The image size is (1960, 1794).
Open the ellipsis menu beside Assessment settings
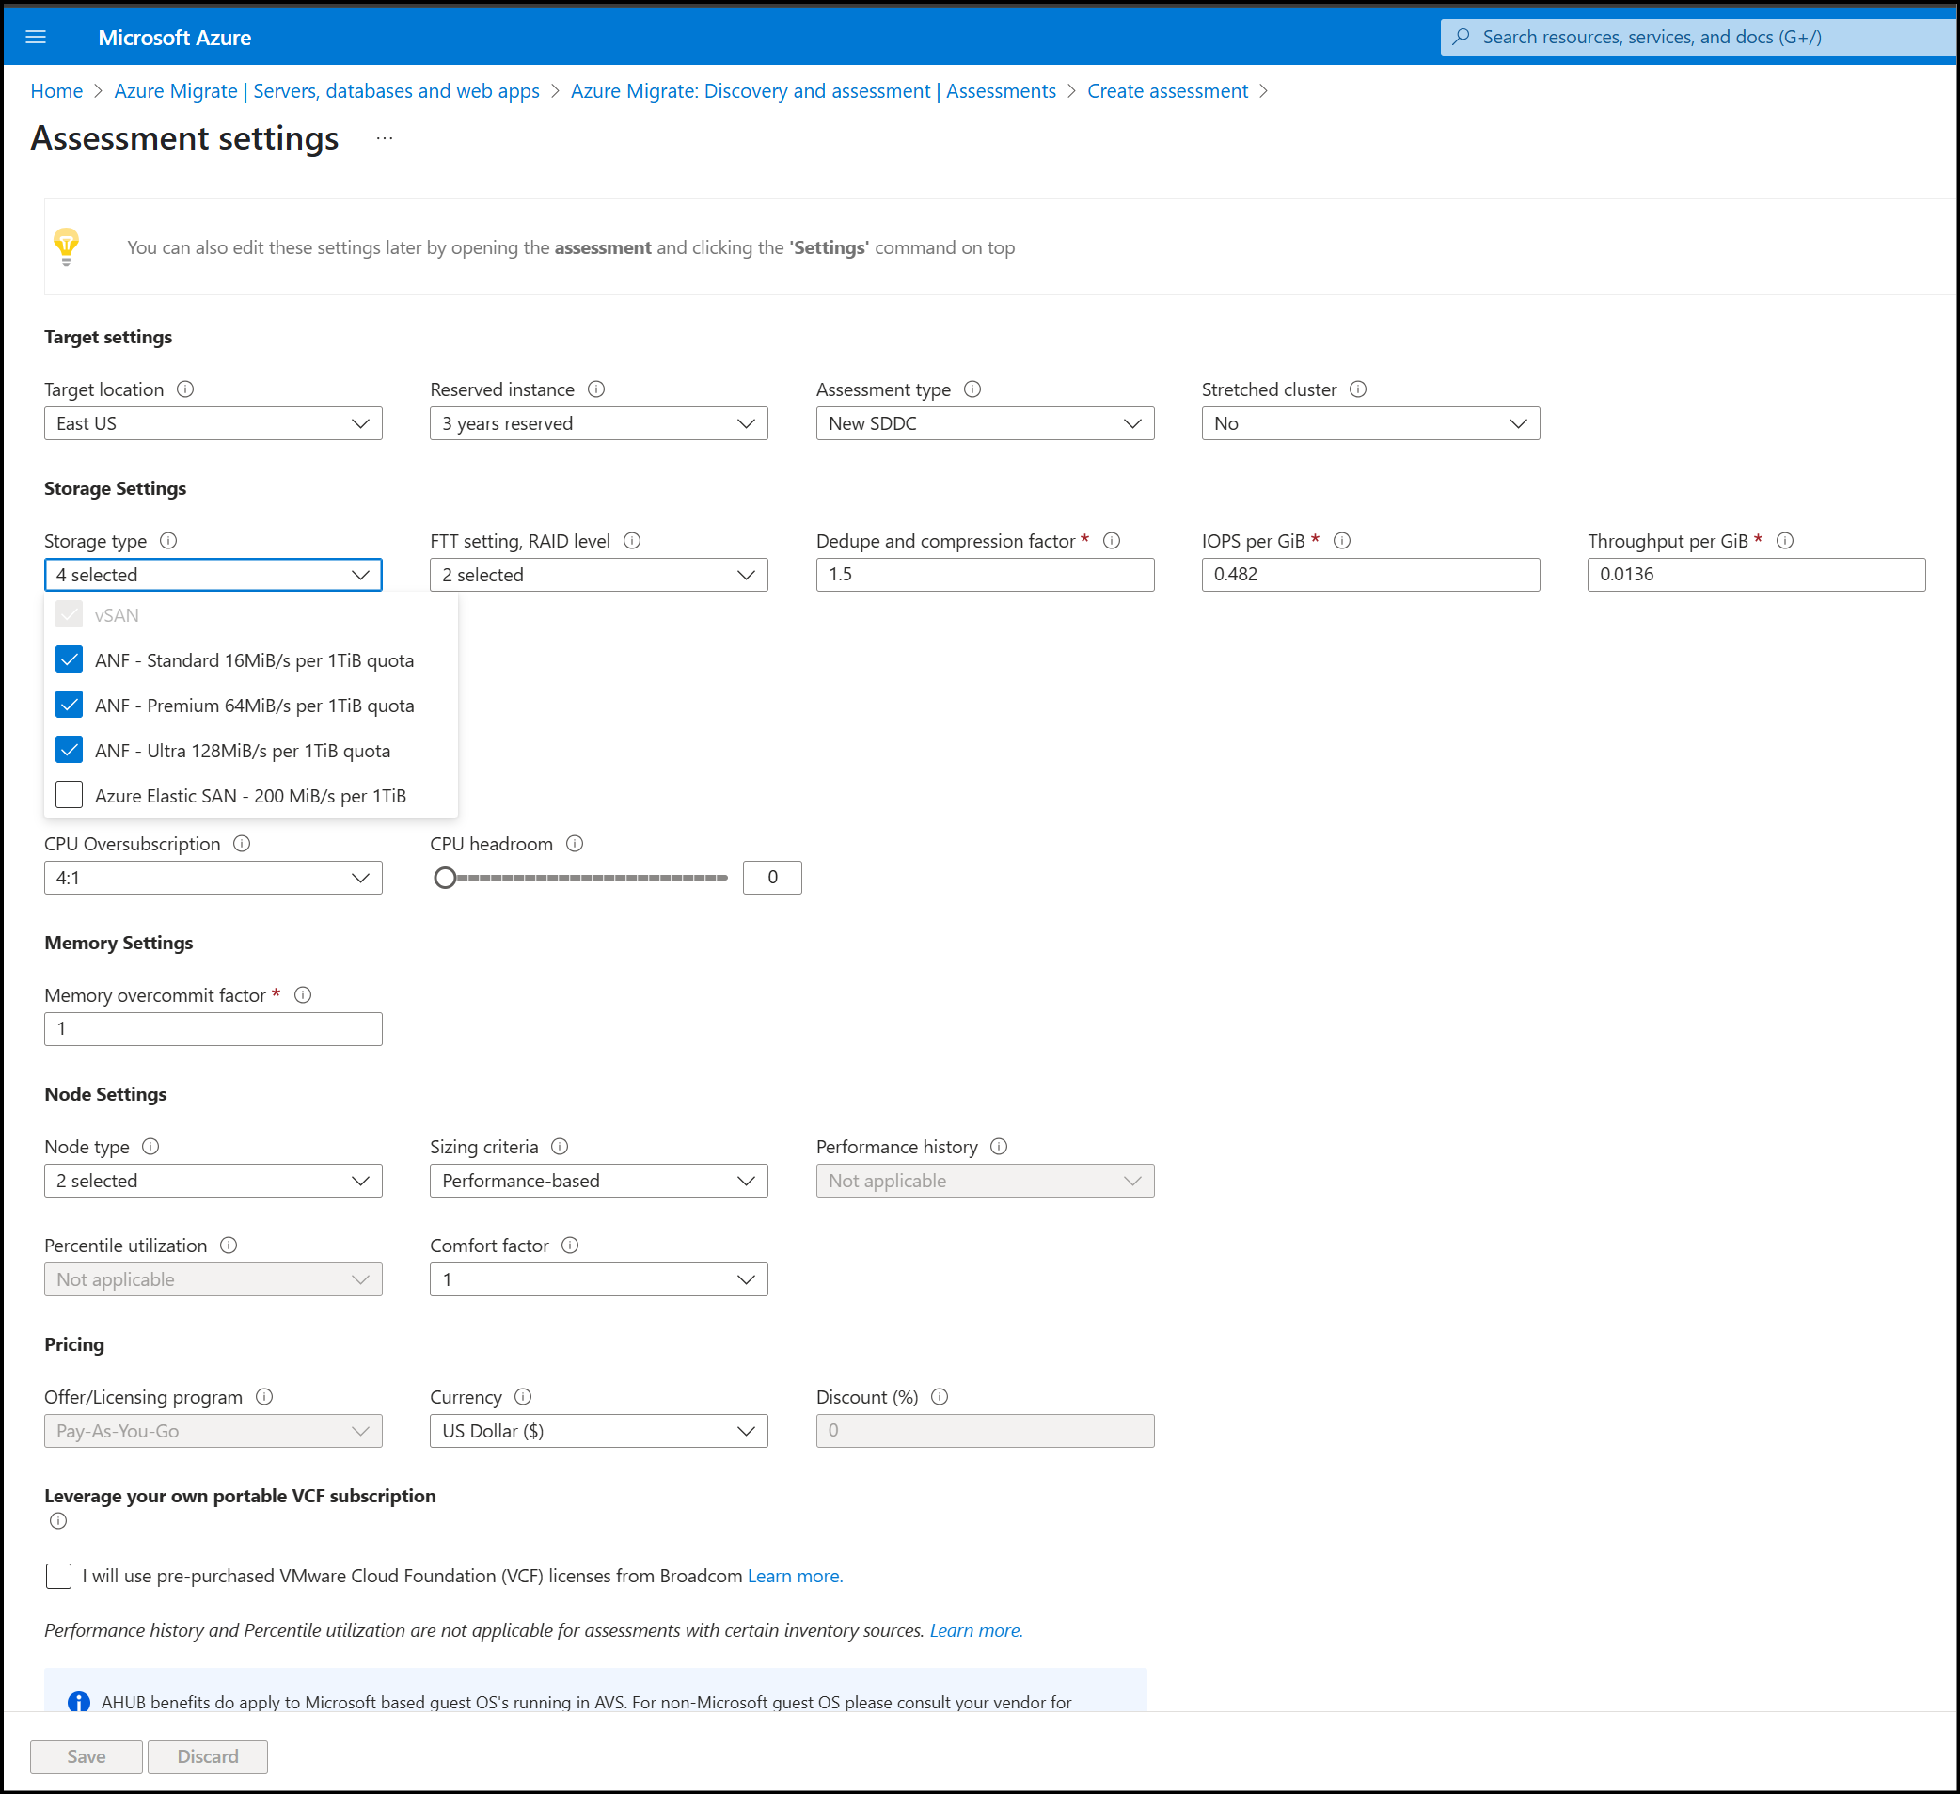click(x=385, y=139)
